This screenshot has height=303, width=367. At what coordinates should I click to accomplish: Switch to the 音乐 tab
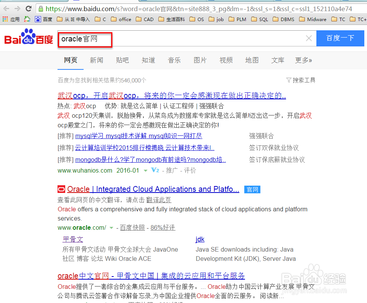174,60
